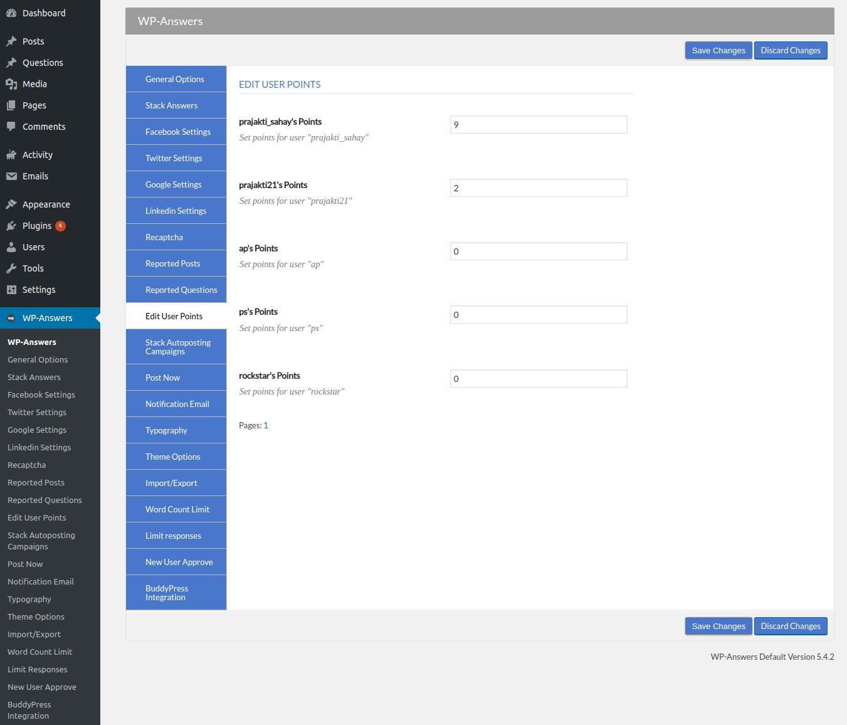Click the "WP-Answers Default Version 5.4.2" footer text
The height and width of the screenshot is (725, 847).
[x=772, y=657]
